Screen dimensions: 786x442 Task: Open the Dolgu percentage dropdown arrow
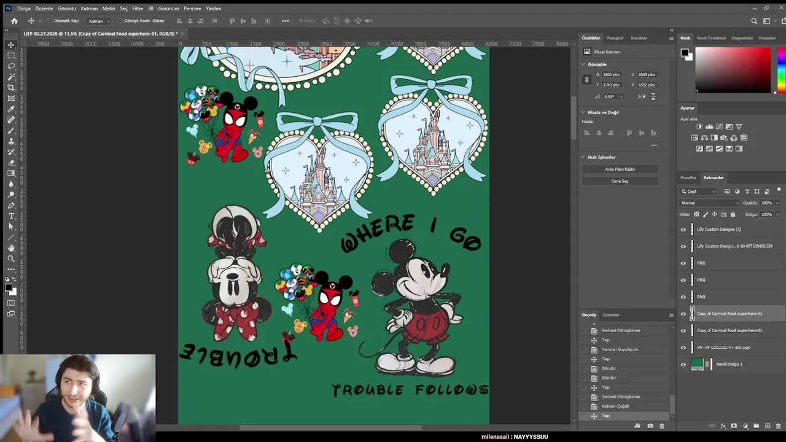tap(777, 214)
